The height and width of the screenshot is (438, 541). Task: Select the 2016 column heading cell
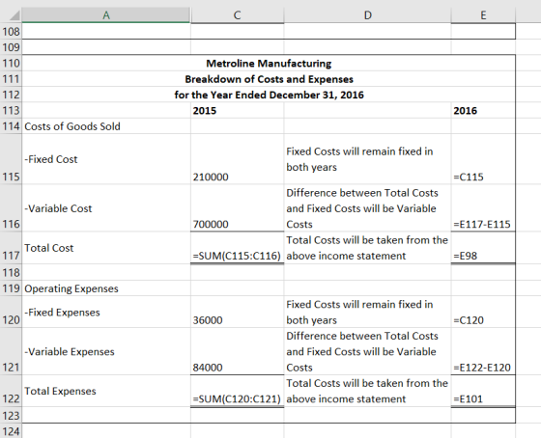click(483, 111)
